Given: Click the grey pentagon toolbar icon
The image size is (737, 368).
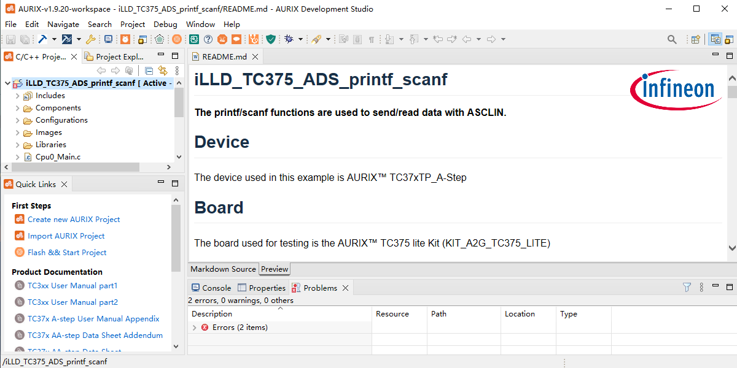Looking at the screenshot, I should (x=160, y=39).
